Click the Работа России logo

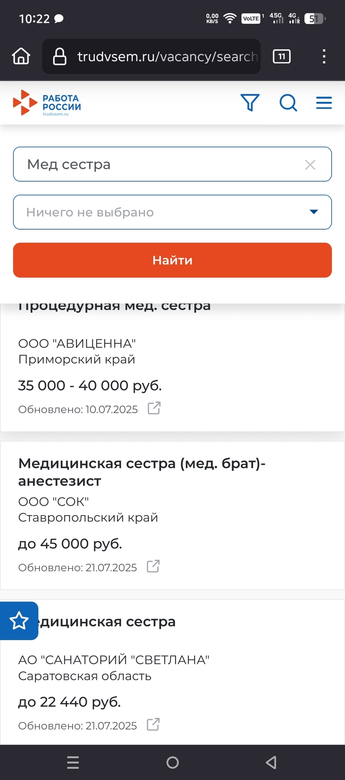tap(47, 103)
